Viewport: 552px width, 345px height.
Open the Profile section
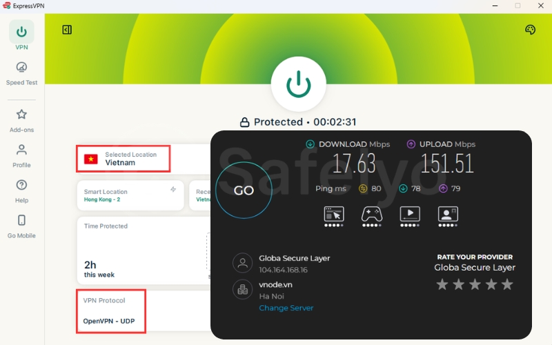(x=21, y=156)
